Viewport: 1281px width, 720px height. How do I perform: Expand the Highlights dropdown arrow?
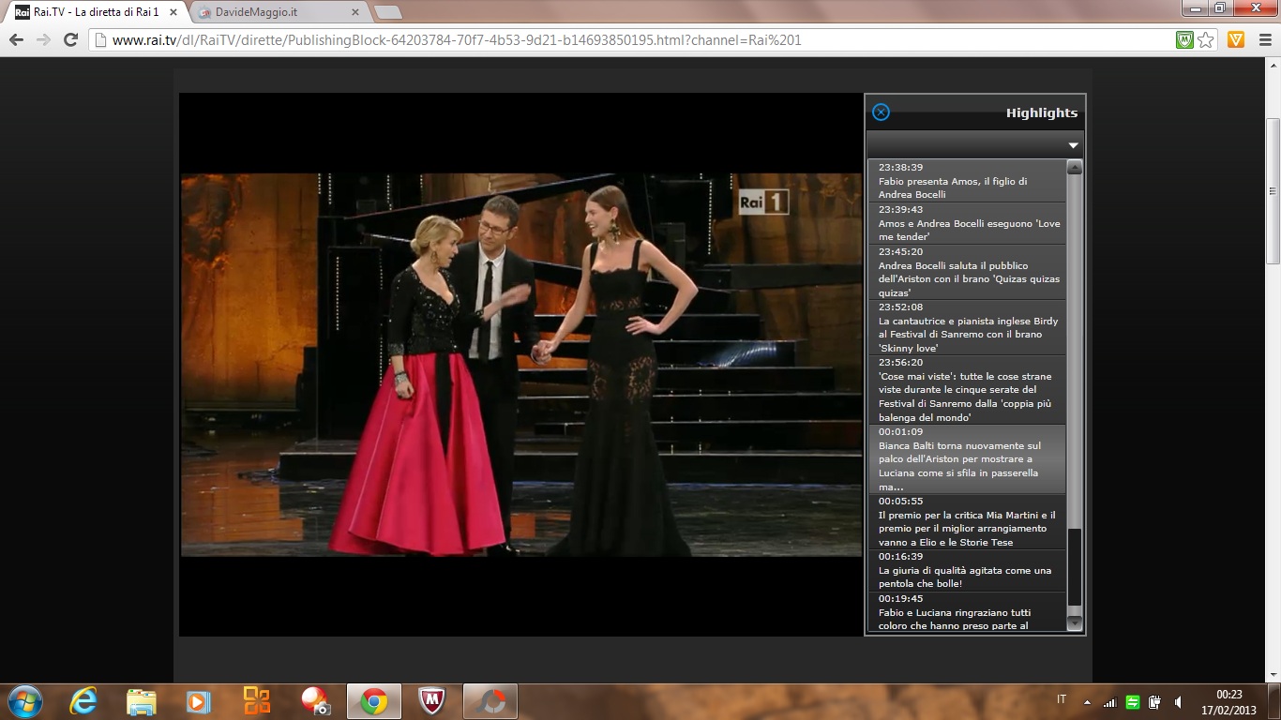[1073, 145]
